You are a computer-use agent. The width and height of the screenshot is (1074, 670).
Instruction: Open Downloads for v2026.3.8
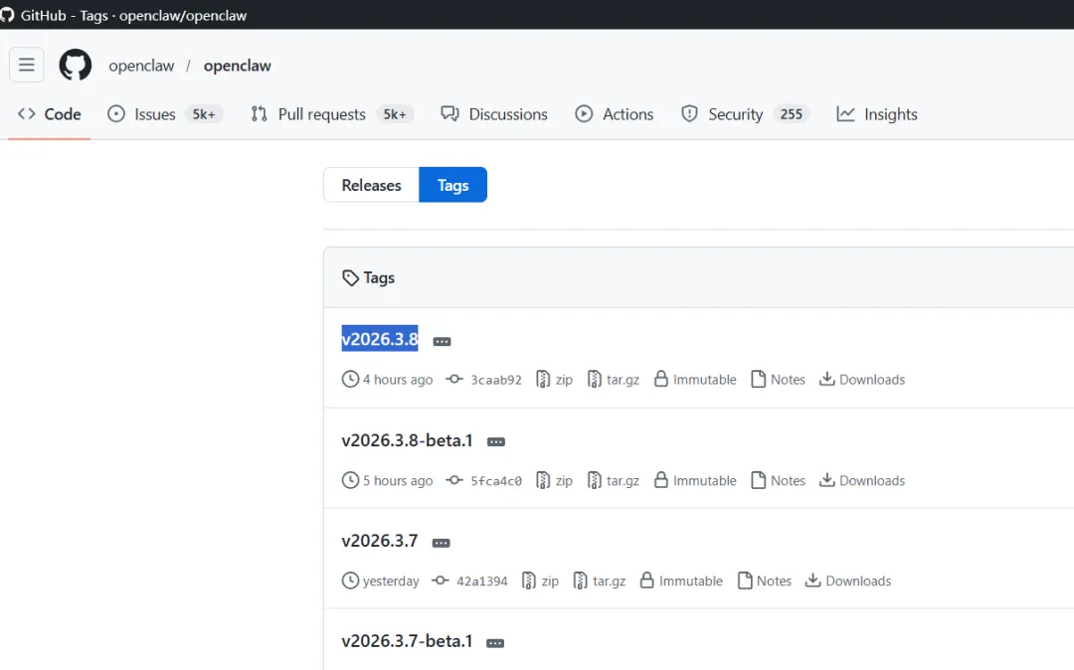[862, 380]
